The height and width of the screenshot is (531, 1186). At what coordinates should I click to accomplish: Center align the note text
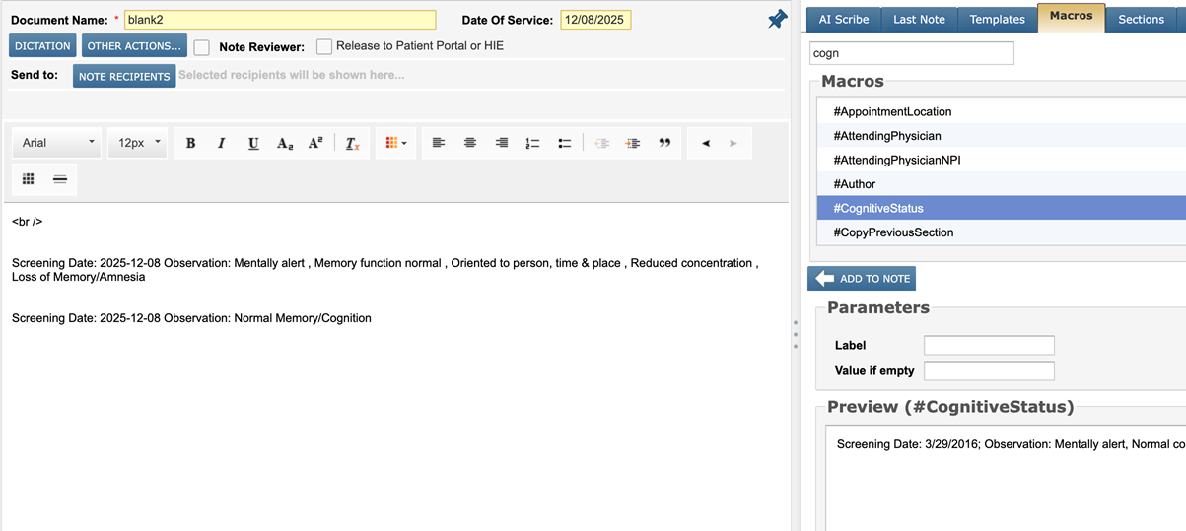coord(470,143)
